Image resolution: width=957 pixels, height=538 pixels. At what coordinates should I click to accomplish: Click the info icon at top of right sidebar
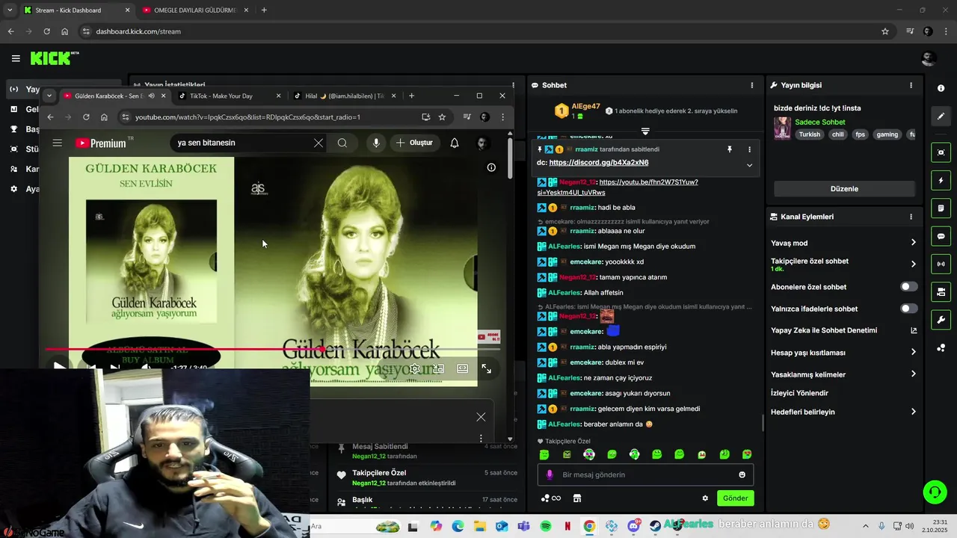pyautogui.click(x=941, y=88)
